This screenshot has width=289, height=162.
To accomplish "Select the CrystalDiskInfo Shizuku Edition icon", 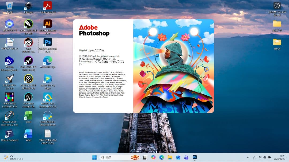I will 48,116.
